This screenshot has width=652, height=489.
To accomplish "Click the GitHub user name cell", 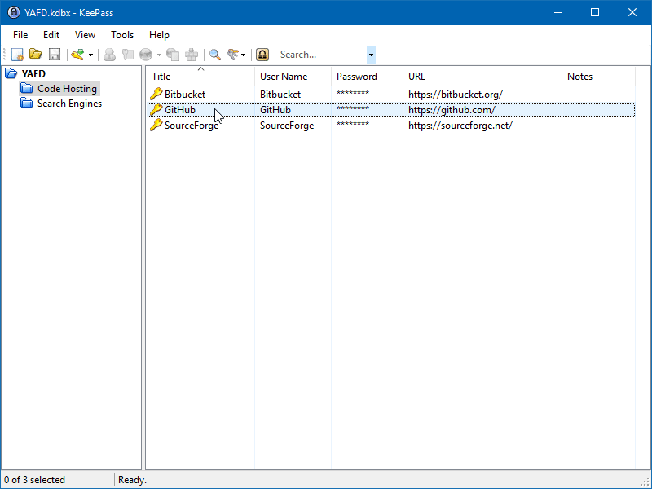I will click(x=275, y=110).
